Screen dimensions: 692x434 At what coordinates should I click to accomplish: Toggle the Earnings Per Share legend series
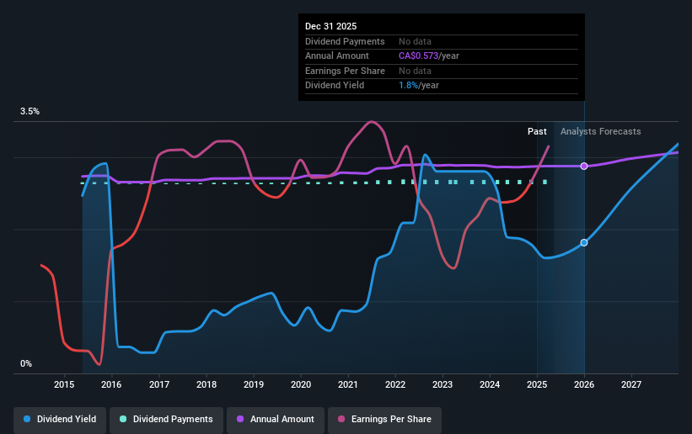pyautogui.click(x=385, y=419)
